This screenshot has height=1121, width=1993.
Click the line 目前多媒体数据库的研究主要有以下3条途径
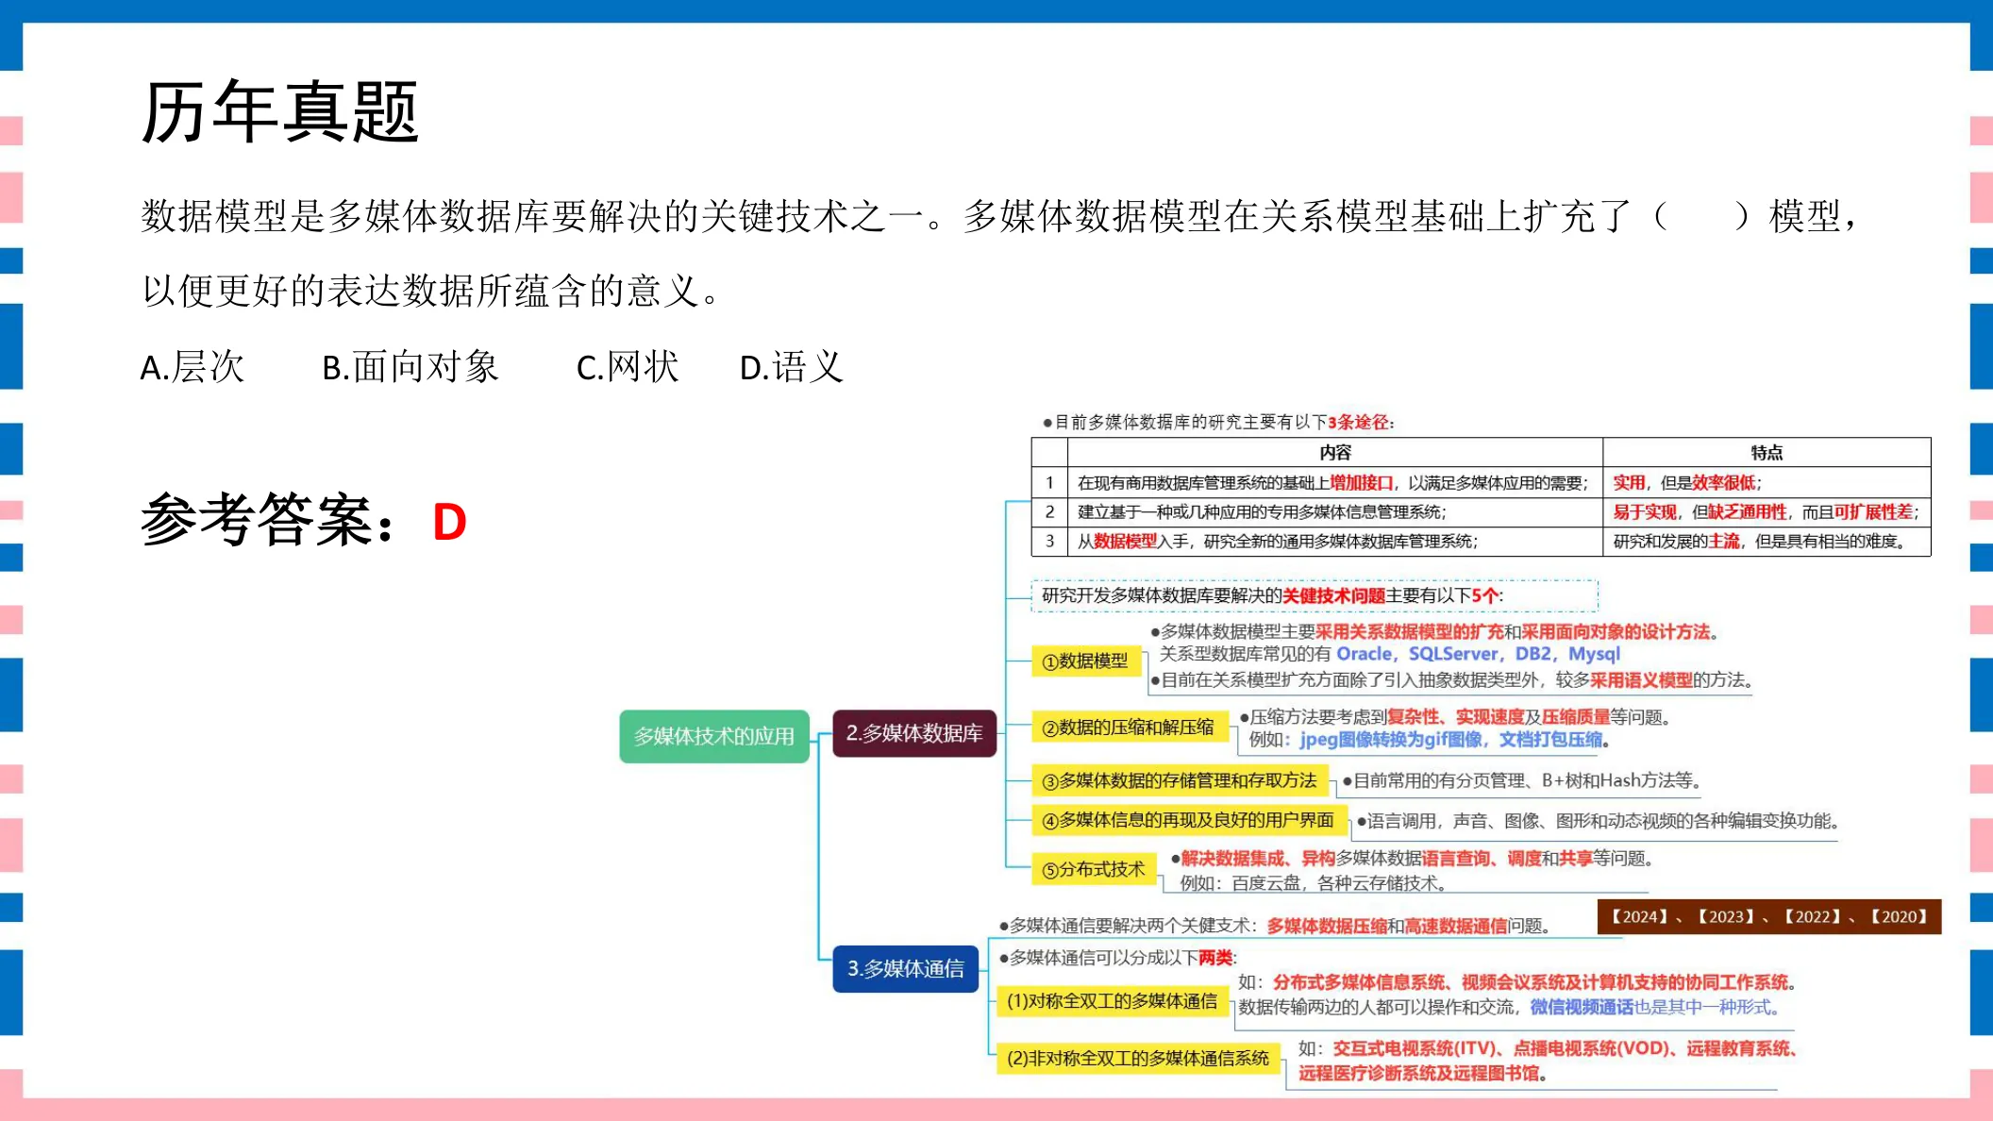[x=1218, y=423]
